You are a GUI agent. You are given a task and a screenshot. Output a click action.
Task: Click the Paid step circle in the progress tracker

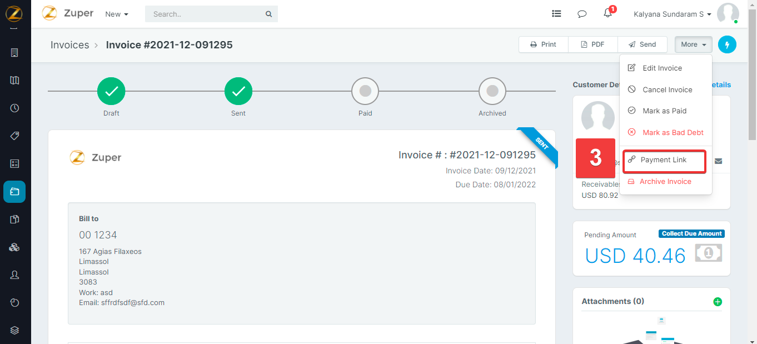click(x=365, y=91)
